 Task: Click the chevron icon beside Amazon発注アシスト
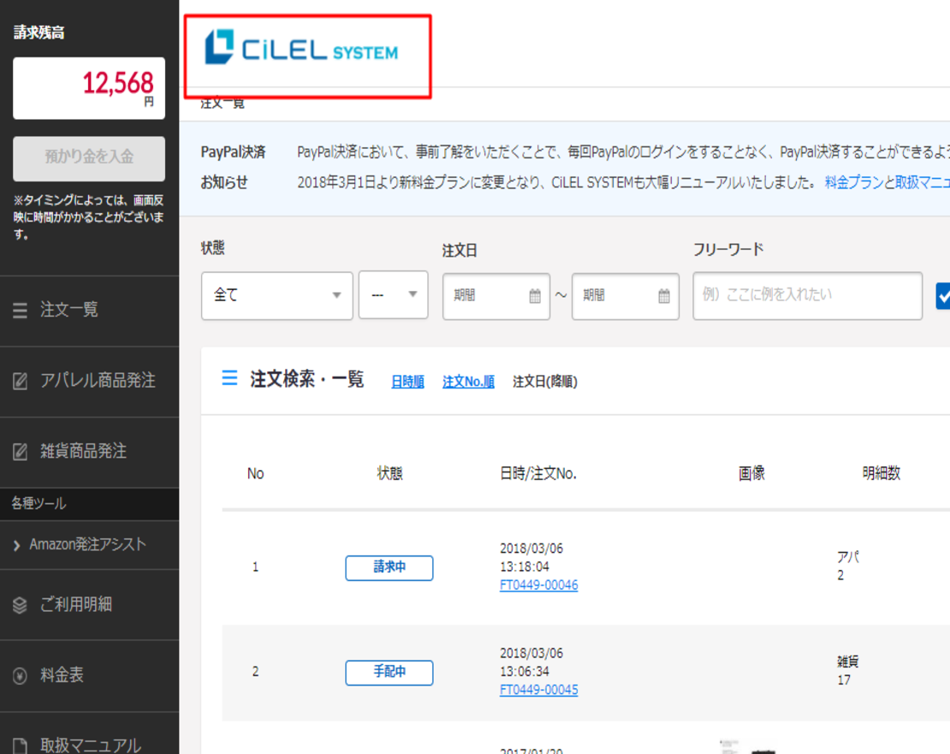pos(16,546)
